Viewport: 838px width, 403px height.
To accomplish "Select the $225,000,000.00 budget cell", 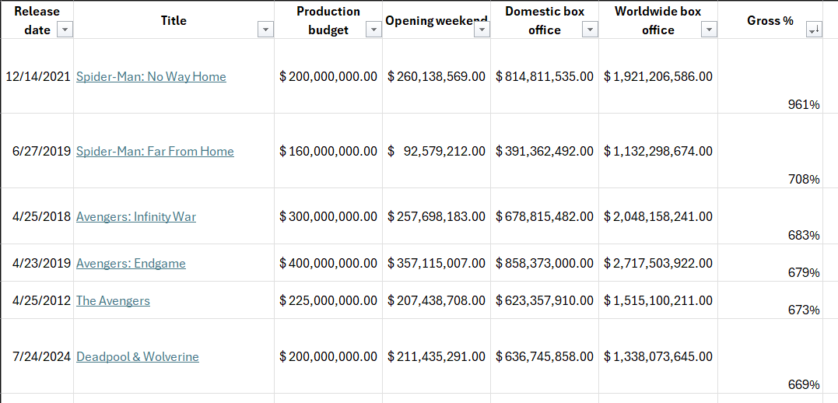I will coord(328,300).
